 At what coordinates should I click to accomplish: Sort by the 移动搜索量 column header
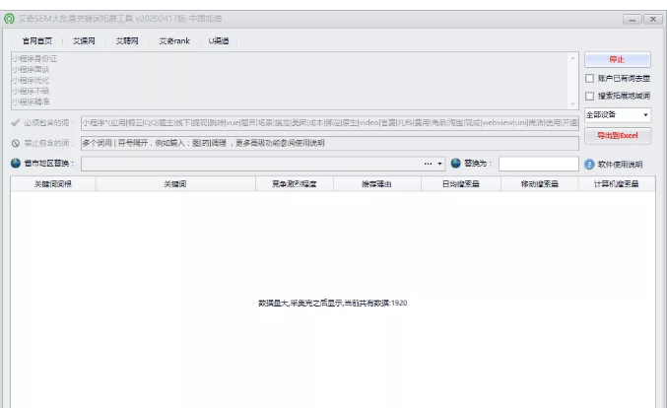539,183
